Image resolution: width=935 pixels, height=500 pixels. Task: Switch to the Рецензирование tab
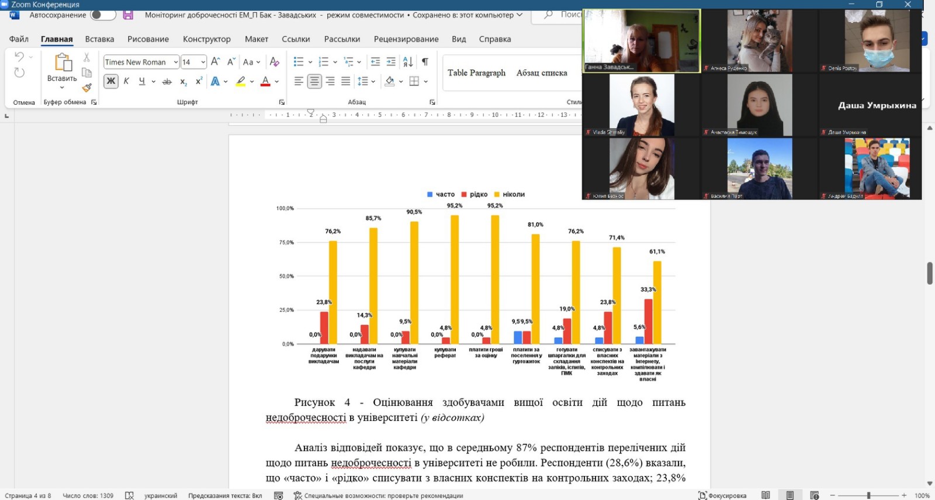406,39
